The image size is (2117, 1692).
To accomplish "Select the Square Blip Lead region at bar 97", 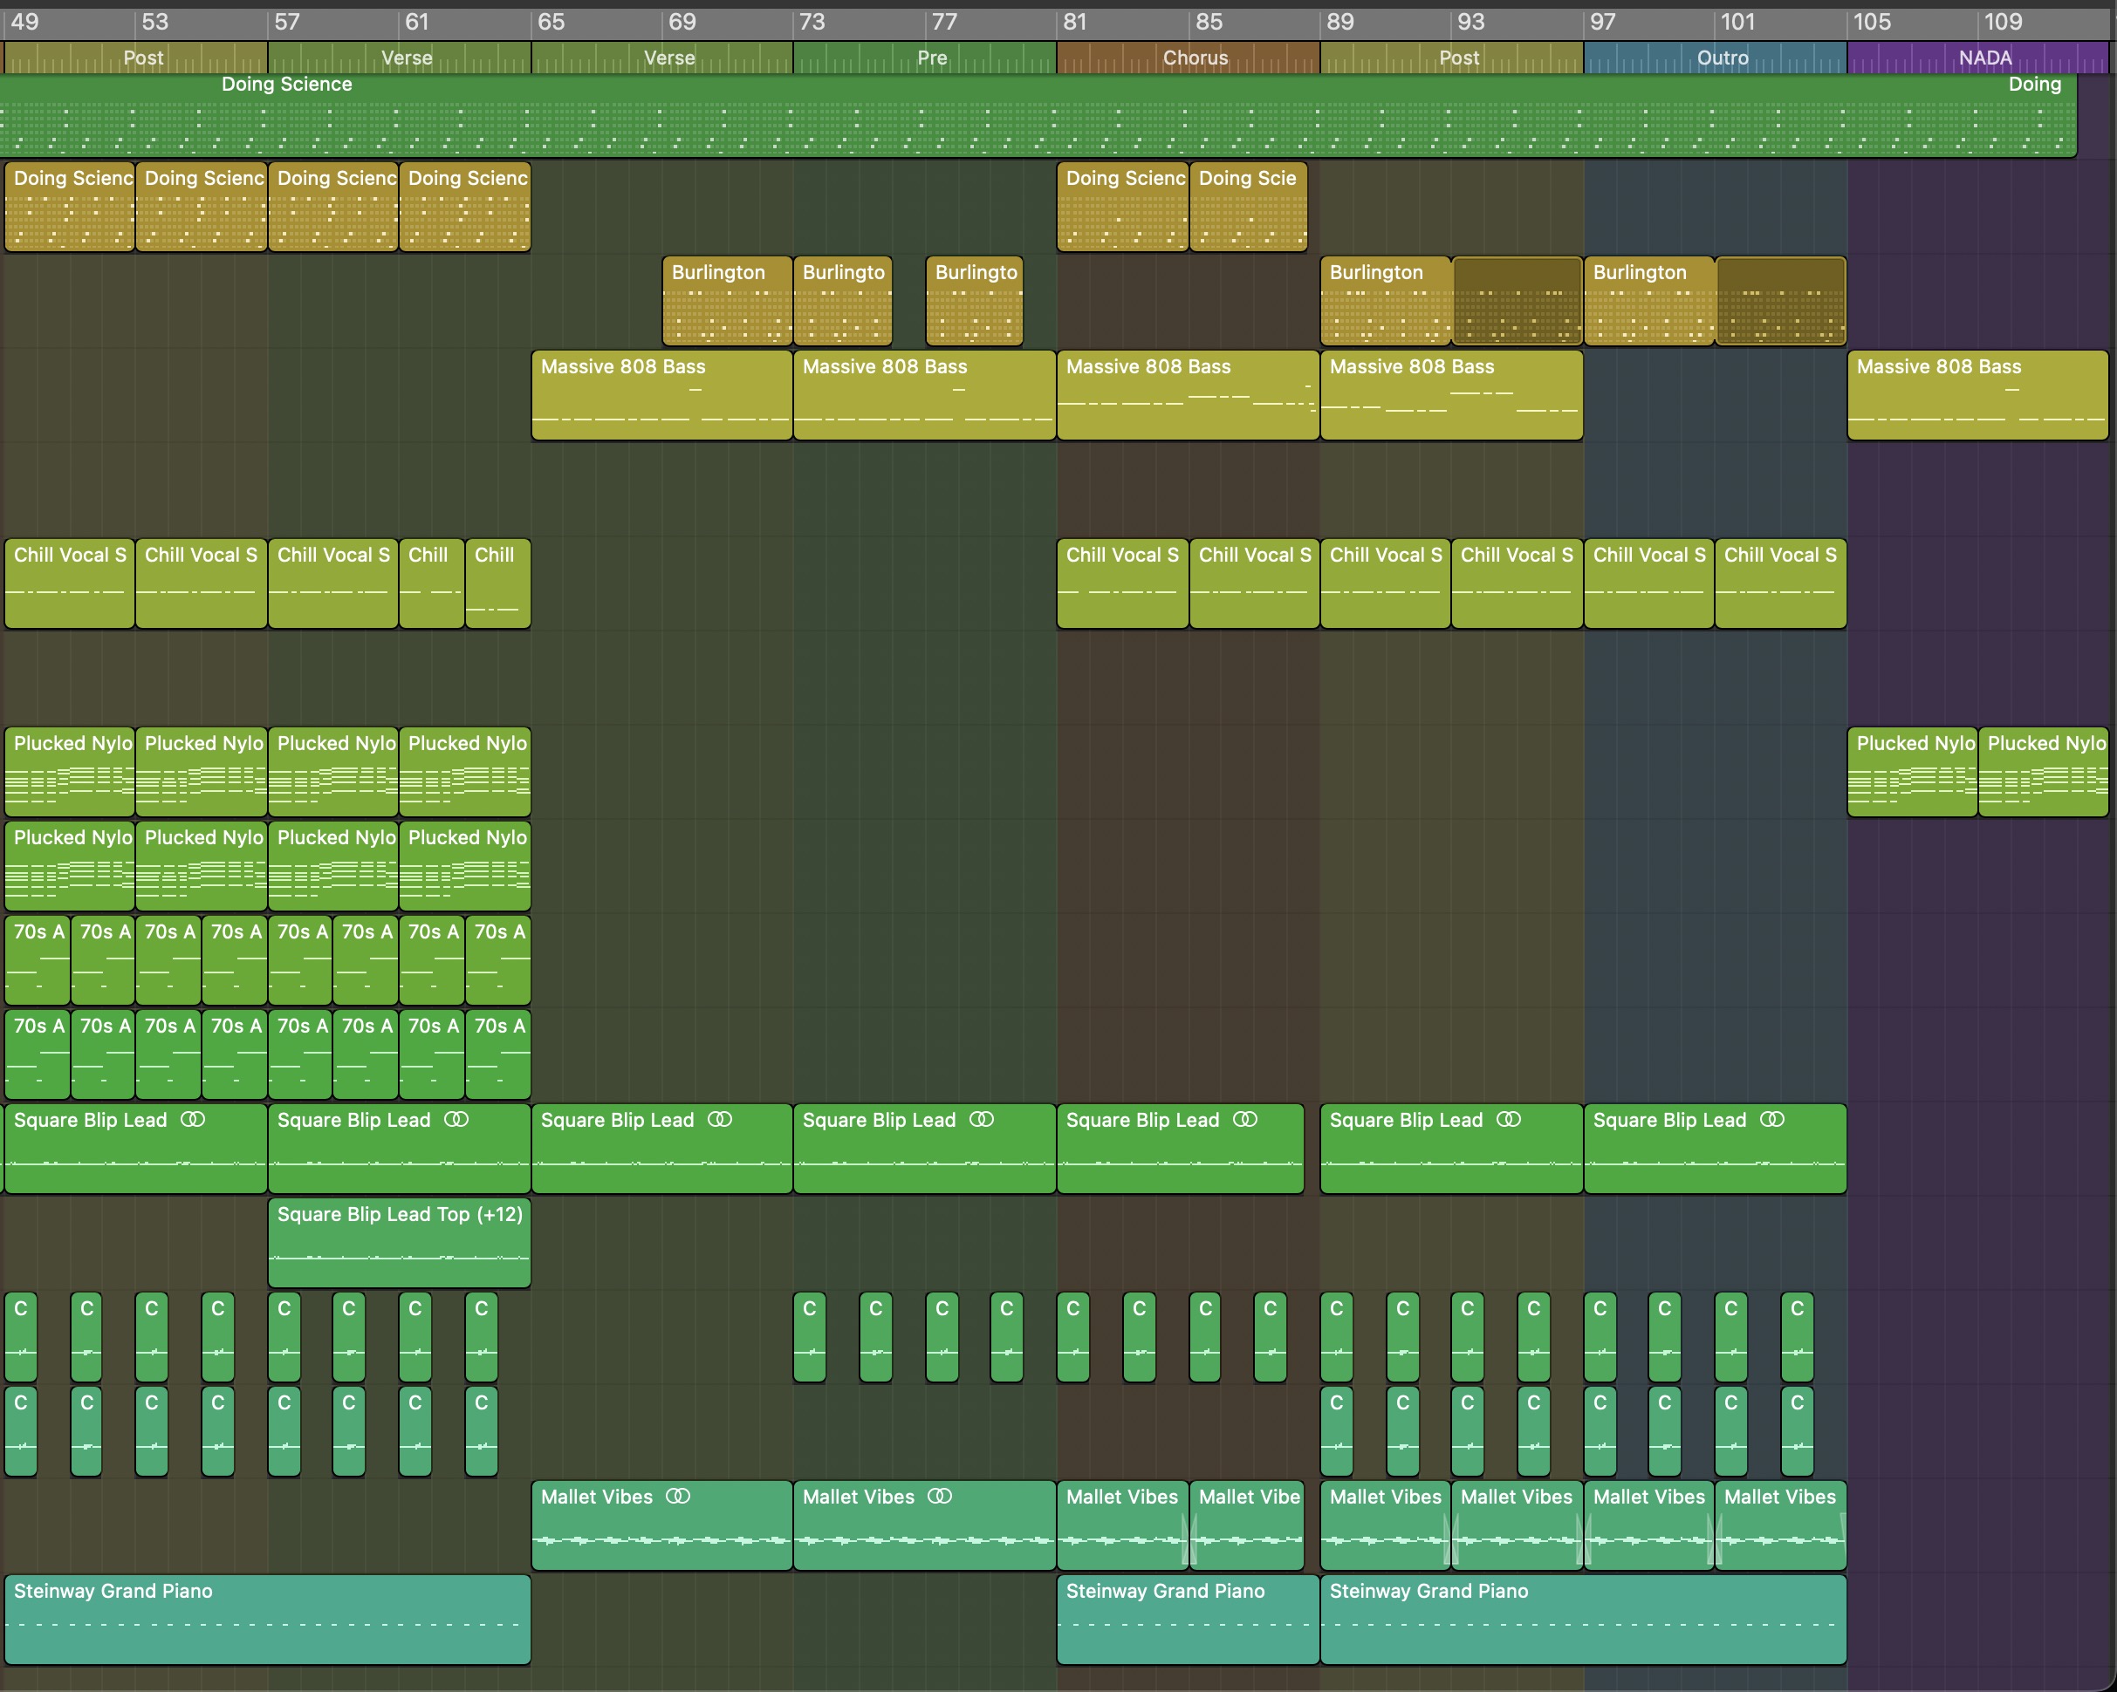I will pyautogui.click(x=1716, y=1149).
